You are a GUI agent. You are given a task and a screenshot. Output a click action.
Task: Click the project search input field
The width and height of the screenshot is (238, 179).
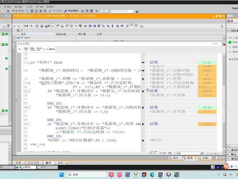click(x=122, y=11)
